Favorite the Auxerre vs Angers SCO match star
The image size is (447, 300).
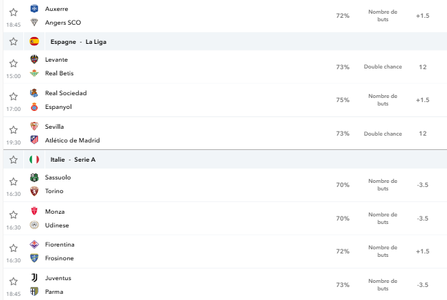pyautogui.click(x=14, y=12)
